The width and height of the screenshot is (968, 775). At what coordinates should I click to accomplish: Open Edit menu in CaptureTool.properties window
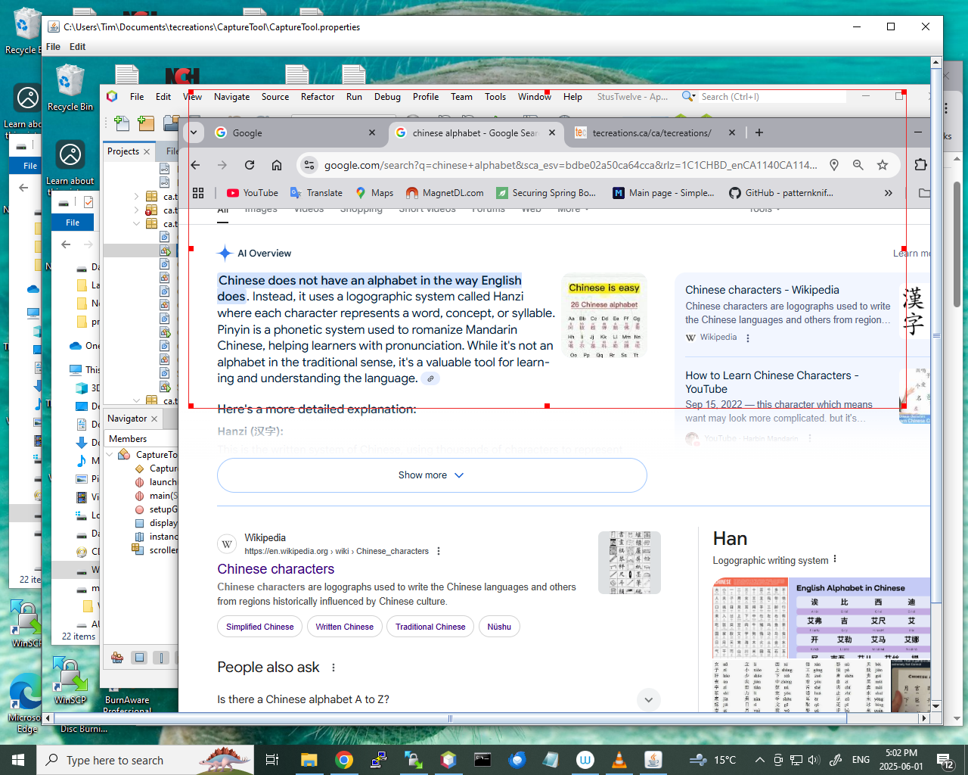[x=78, y=46]
